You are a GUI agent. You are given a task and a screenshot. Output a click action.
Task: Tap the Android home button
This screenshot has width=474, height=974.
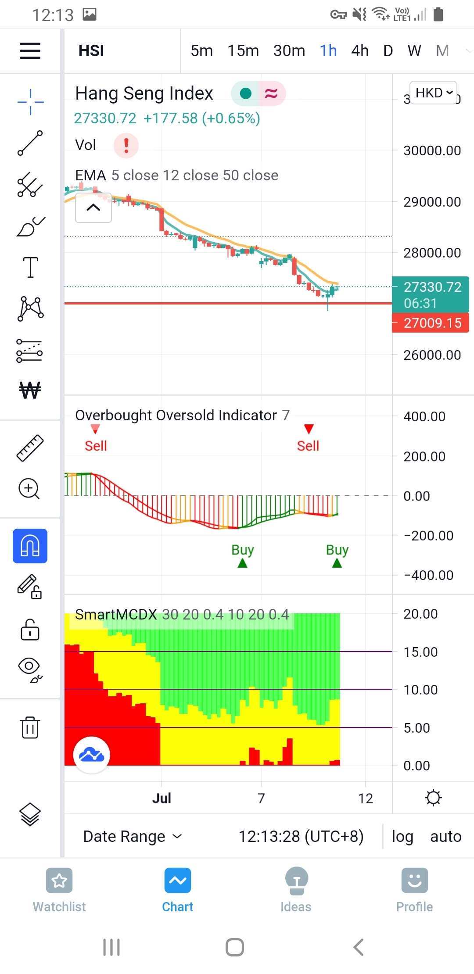tap(235, 947)
